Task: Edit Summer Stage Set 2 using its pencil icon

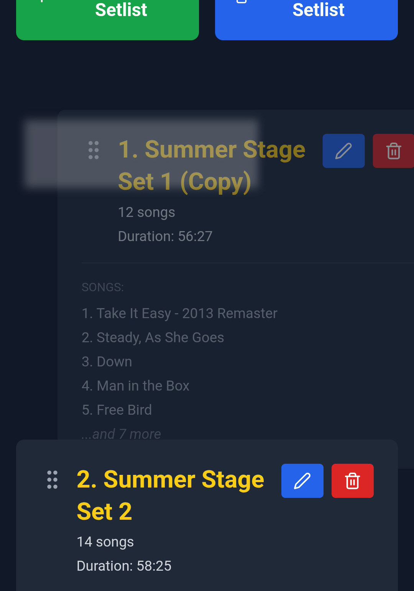Action: click(302, 481)
